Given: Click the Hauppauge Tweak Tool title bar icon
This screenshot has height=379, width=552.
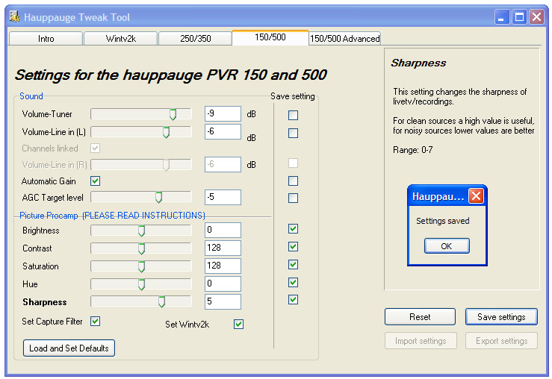Looking at the screenshot, I should [14, 16].
